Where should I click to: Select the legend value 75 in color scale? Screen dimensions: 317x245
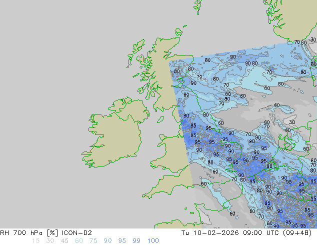(93, 241)
